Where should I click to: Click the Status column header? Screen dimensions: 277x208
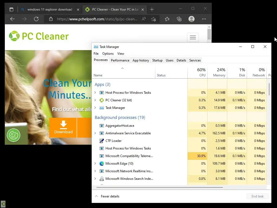tap(171, 72)
